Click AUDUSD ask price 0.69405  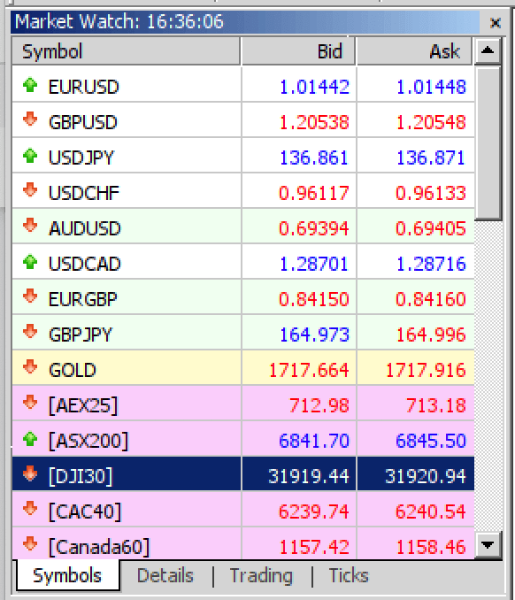point(430,228)
